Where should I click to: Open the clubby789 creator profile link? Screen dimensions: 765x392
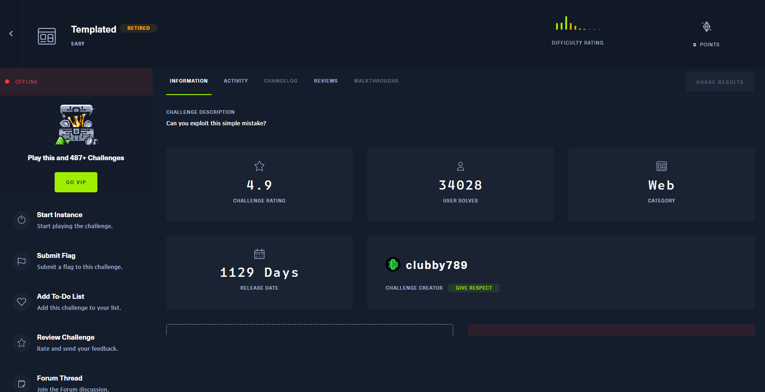[x=436, y=265]
